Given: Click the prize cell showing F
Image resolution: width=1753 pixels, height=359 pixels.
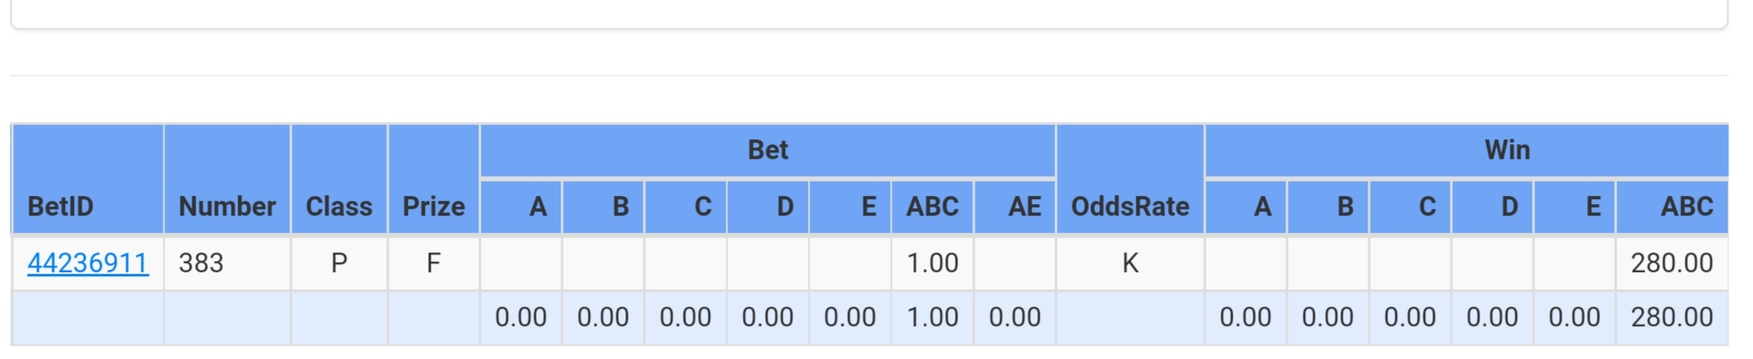Looking at the screenshot, I should [433, 263].
